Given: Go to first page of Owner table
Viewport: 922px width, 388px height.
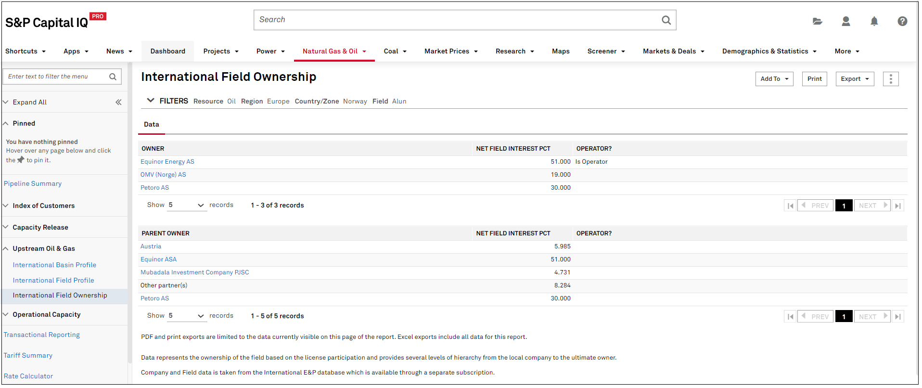Looking at the screenshot, I should tap(790, 206).
